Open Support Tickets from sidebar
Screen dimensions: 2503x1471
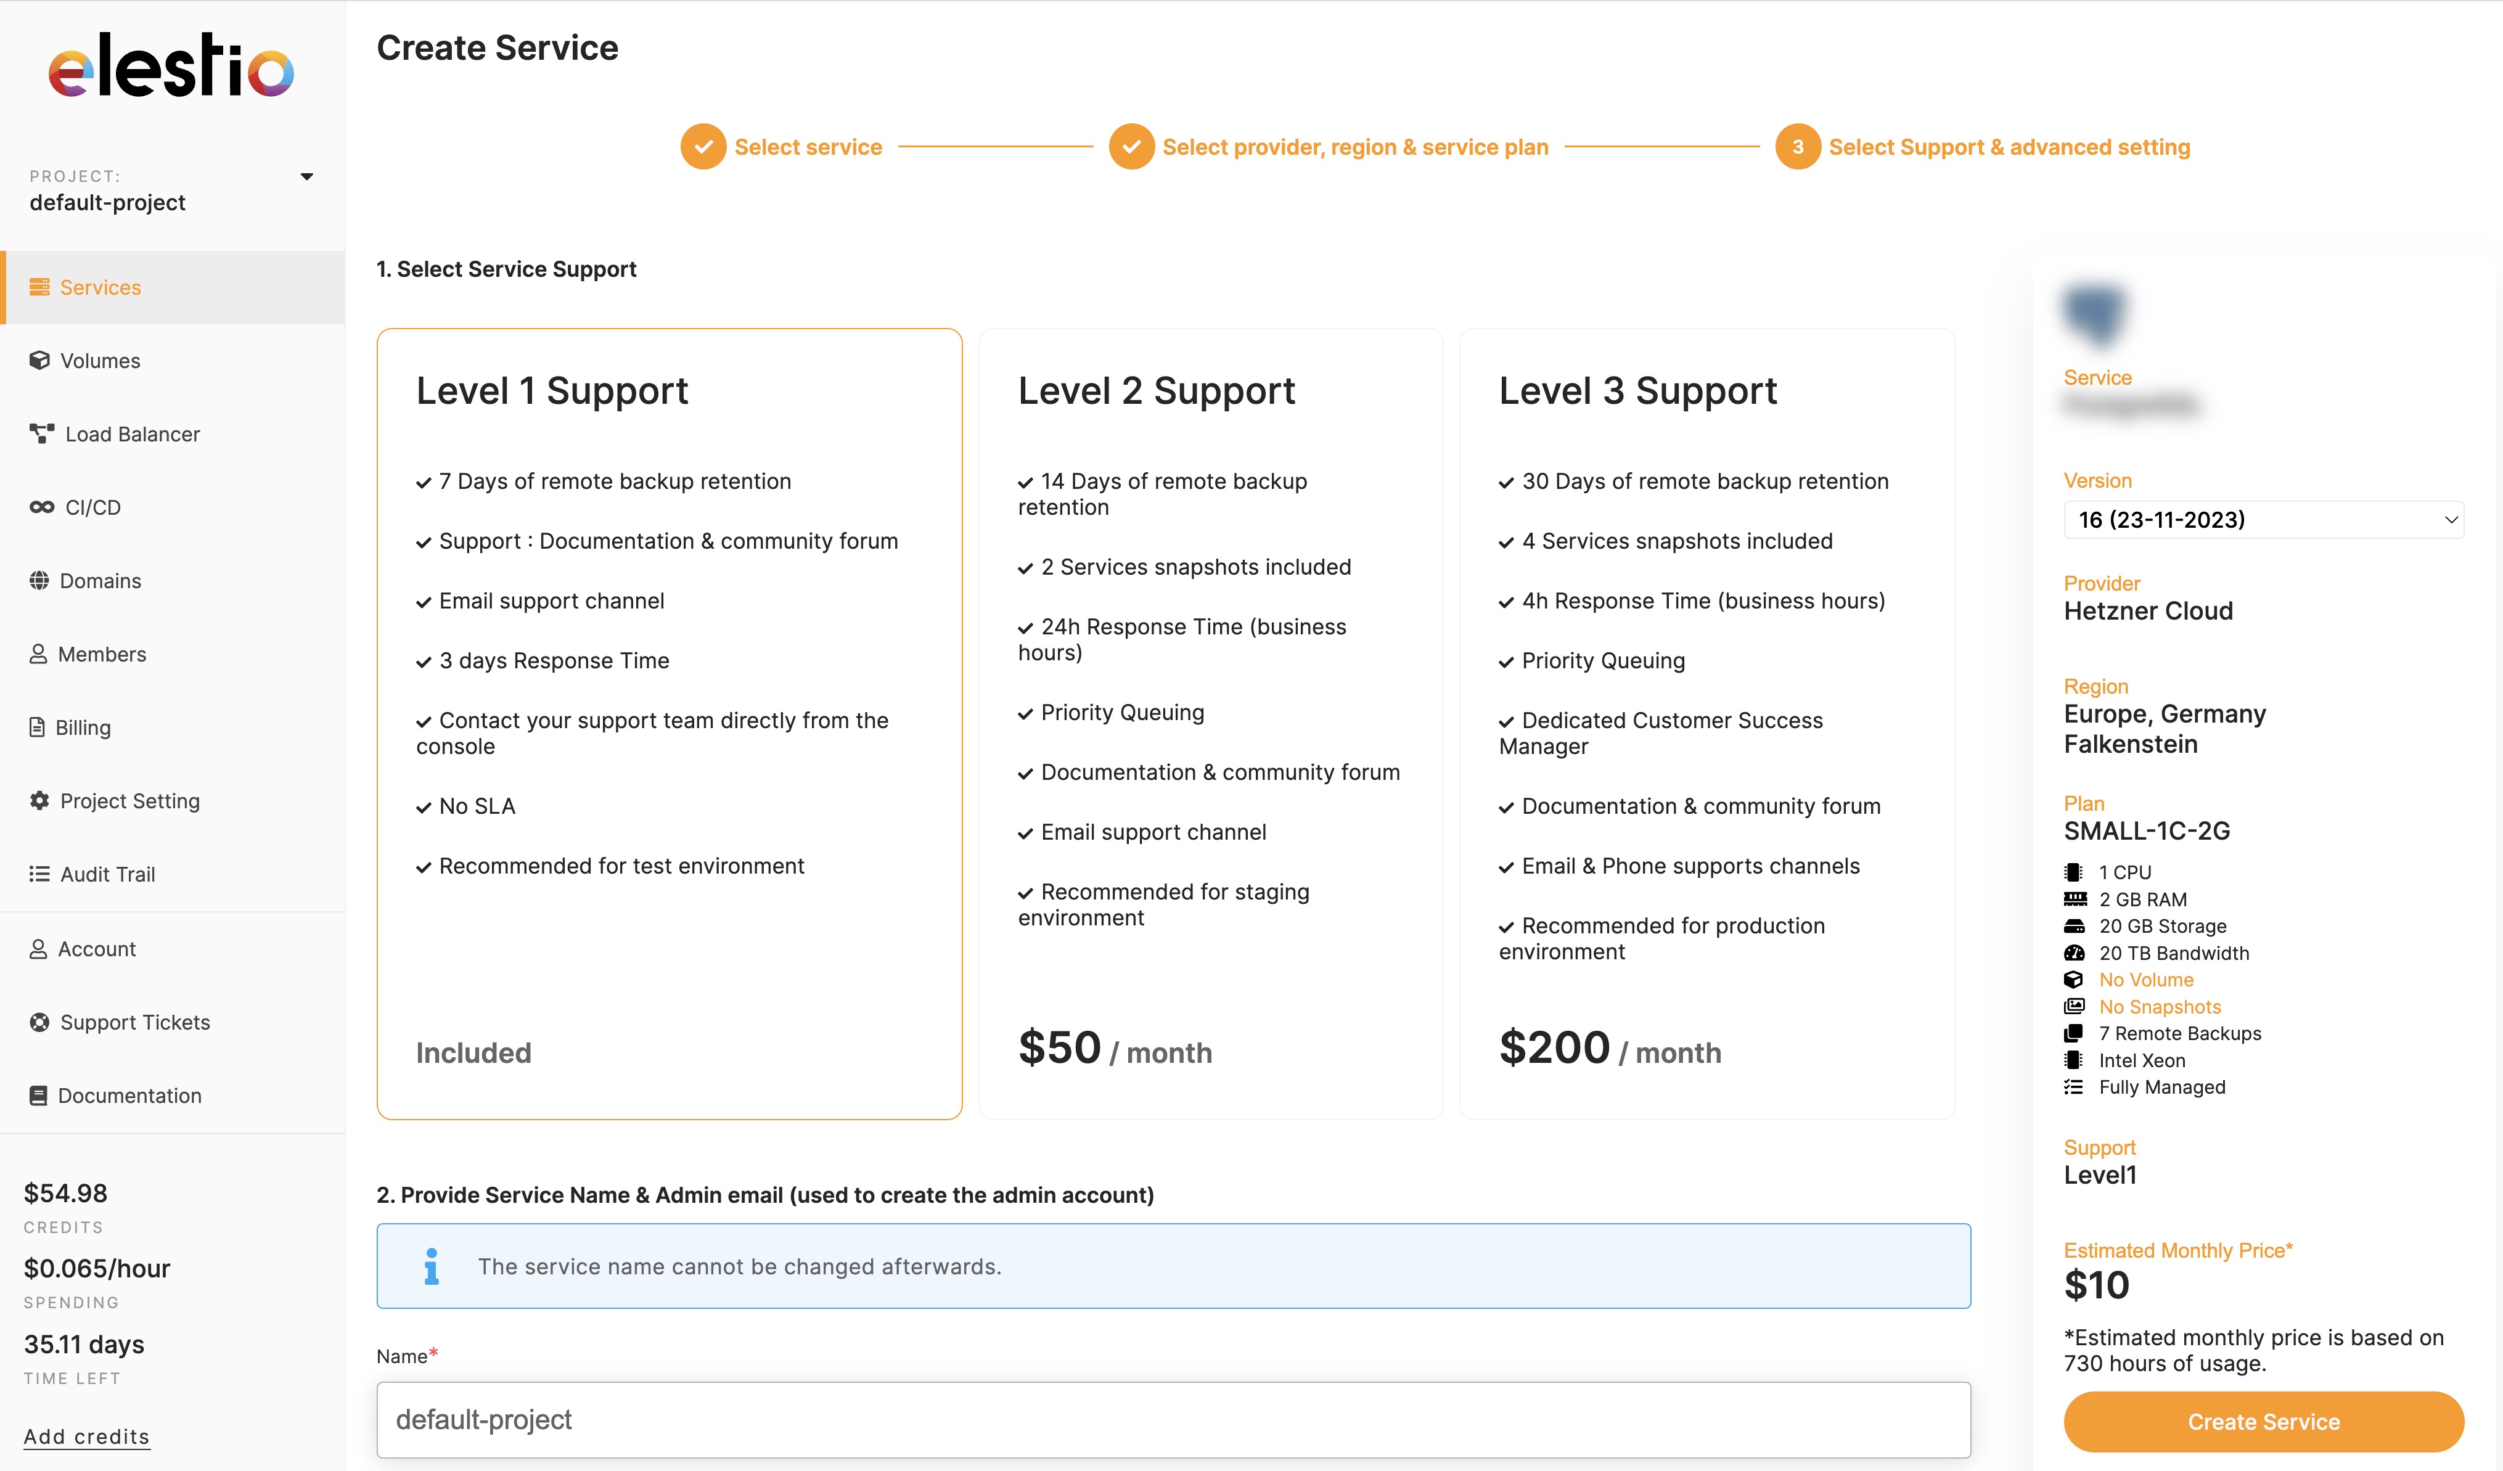[135, 1021]
